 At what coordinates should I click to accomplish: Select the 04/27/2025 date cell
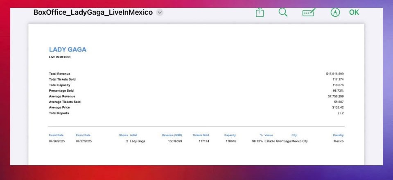click(84, 141)
